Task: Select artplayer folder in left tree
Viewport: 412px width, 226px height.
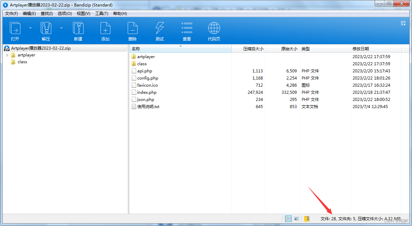Action: click(26, 55)
